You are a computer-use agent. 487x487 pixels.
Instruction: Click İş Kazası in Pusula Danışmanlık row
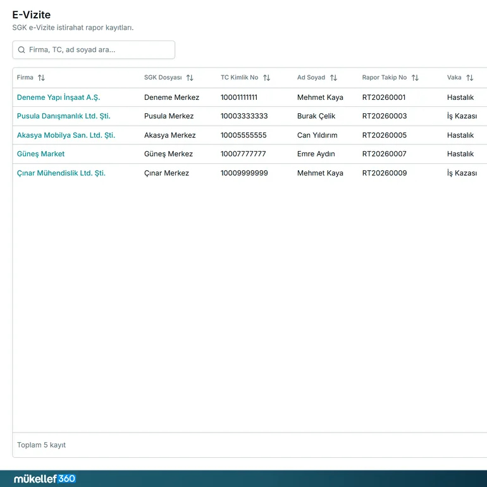[x=462, y=116]
